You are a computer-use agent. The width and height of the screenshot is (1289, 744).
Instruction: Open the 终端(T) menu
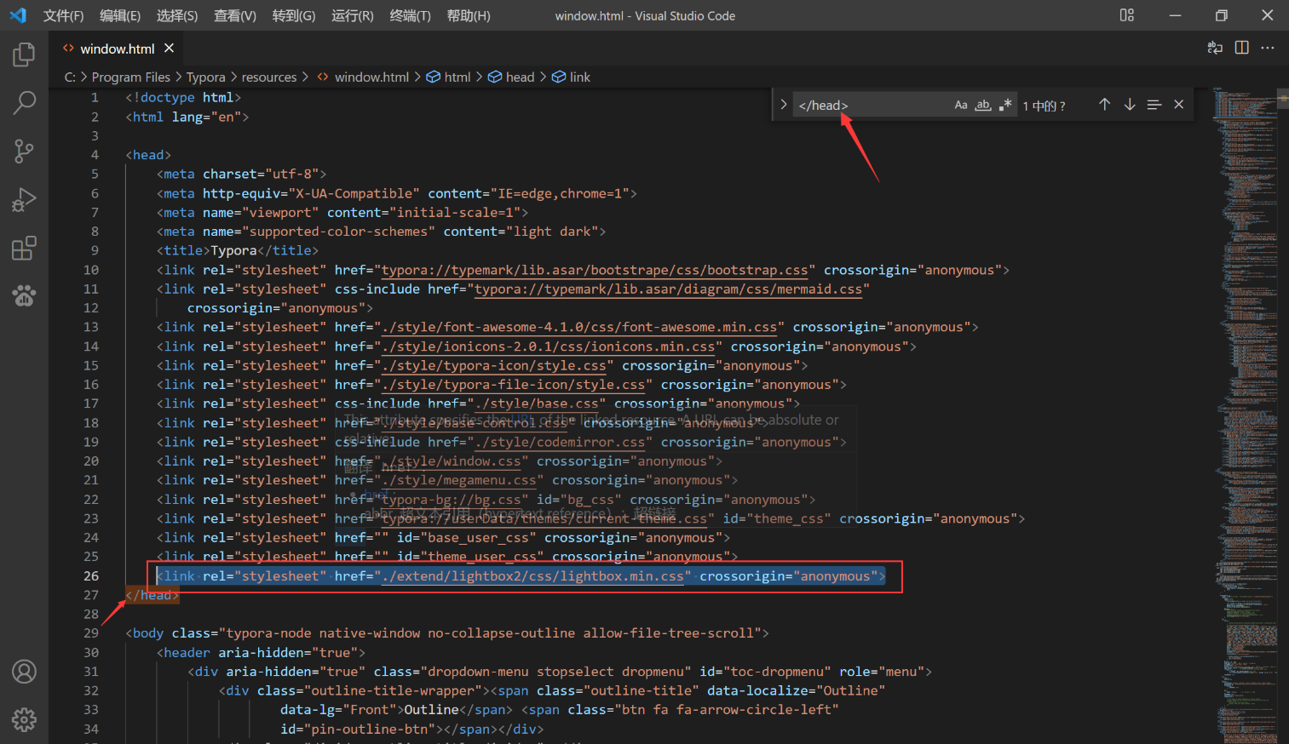(410, 15)
